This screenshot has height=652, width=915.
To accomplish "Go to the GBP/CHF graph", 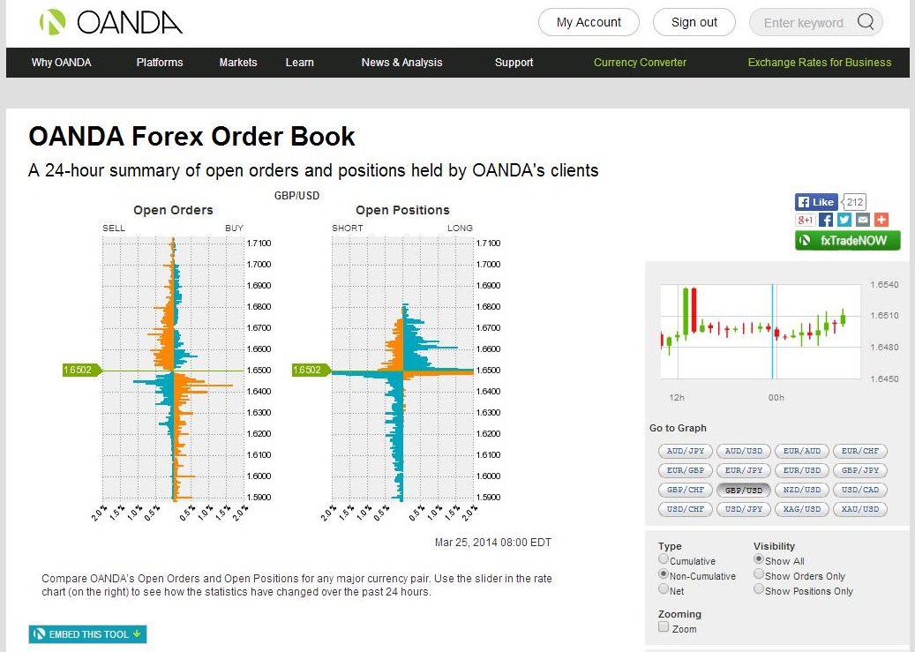I will coord(686,490).
